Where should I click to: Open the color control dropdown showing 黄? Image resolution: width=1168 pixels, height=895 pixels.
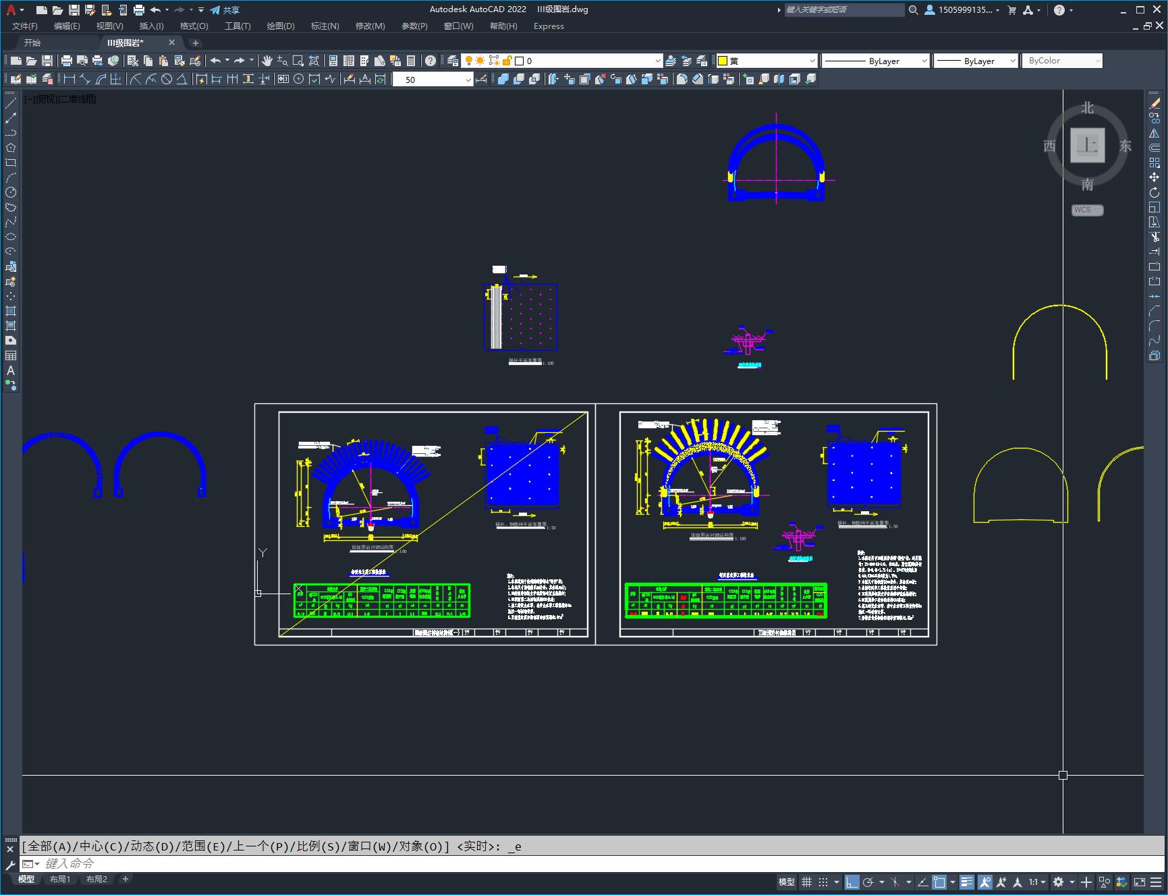click(767, 61)
